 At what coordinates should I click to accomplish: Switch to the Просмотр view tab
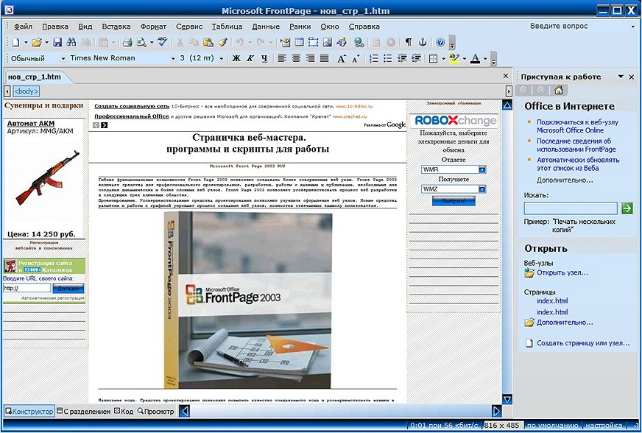pyautogui.click(x=155, y=412)
